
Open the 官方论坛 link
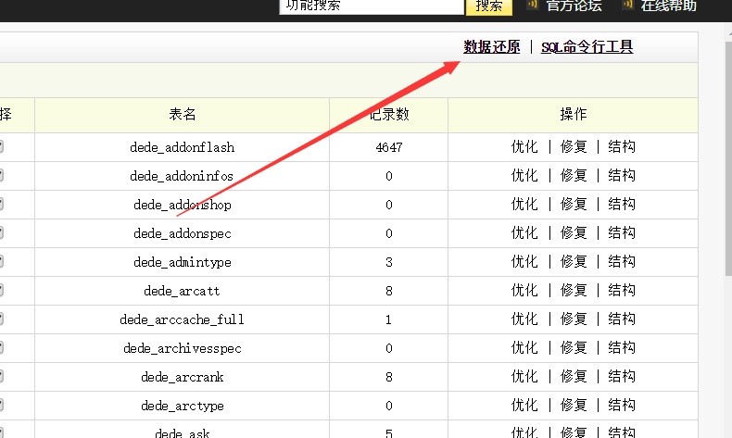click(574, 6)
